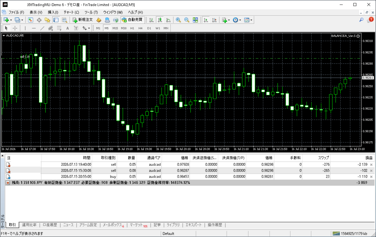Toggle the 自動売買 auto trading button
This screenshot has height=237, width=376.
[132, 20]
